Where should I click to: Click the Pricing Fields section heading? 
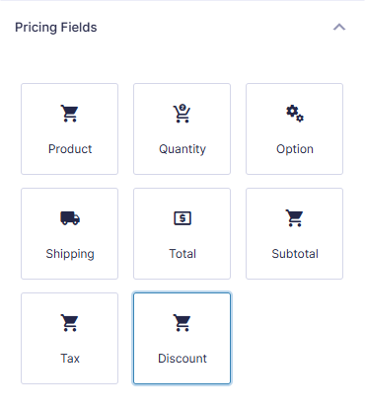coord(56,28)
